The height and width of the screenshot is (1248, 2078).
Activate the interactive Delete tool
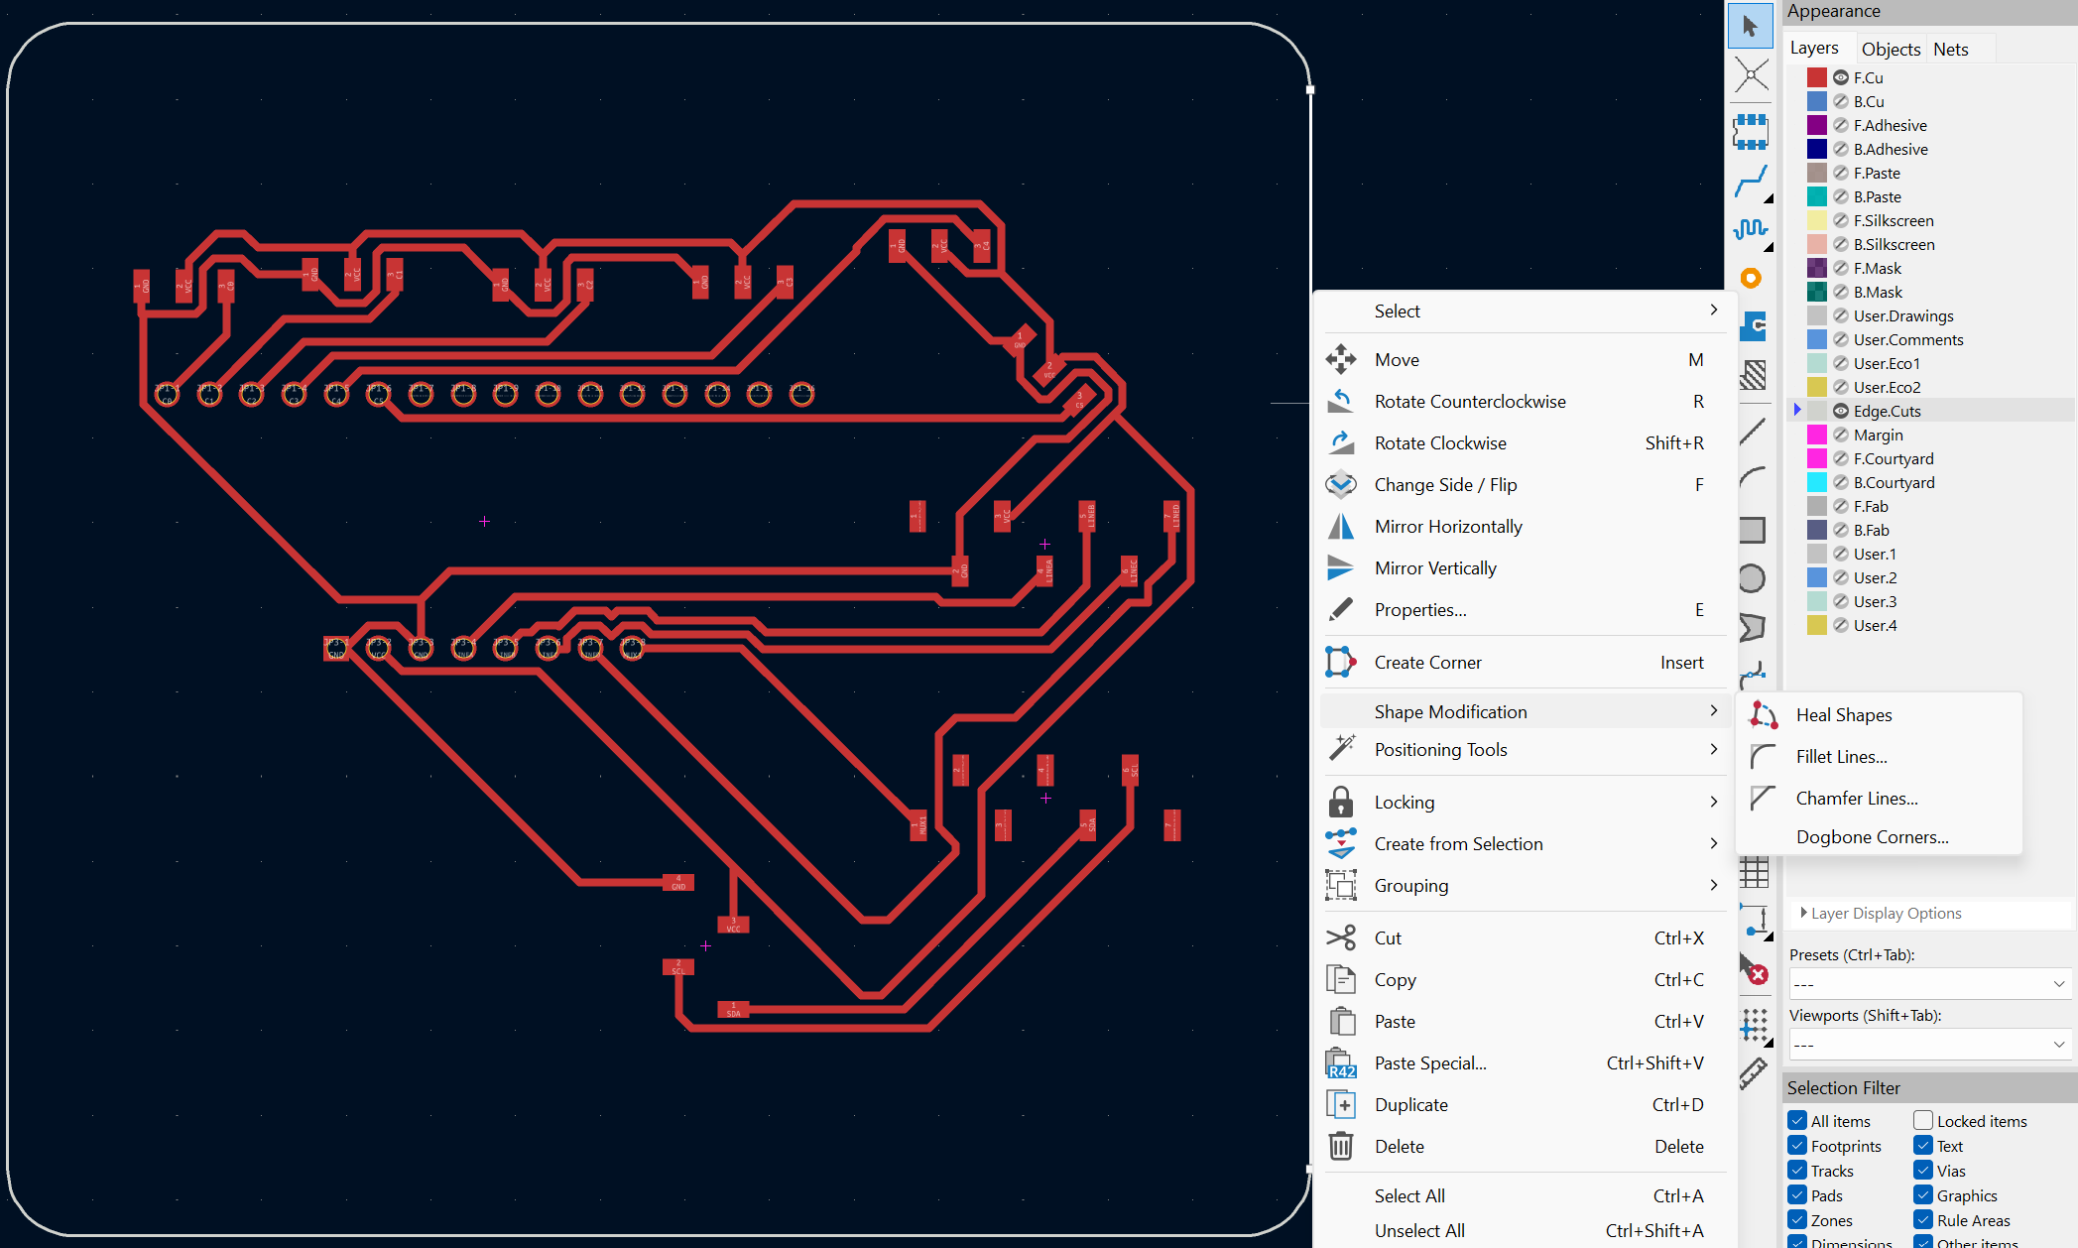tap(1753, 970)
